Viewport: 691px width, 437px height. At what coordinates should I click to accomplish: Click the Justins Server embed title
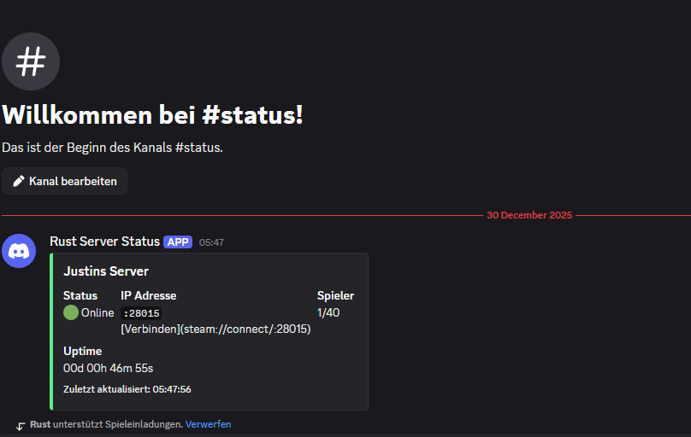point(106,271)
